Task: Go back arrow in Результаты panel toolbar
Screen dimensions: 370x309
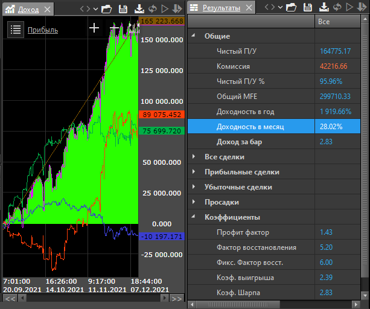Action: pyautogui.click(x=267, y=7)
